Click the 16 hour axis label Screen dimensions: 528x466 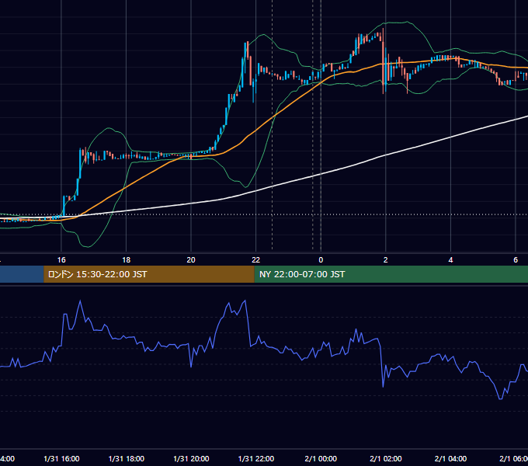click(x=61, y=259)
